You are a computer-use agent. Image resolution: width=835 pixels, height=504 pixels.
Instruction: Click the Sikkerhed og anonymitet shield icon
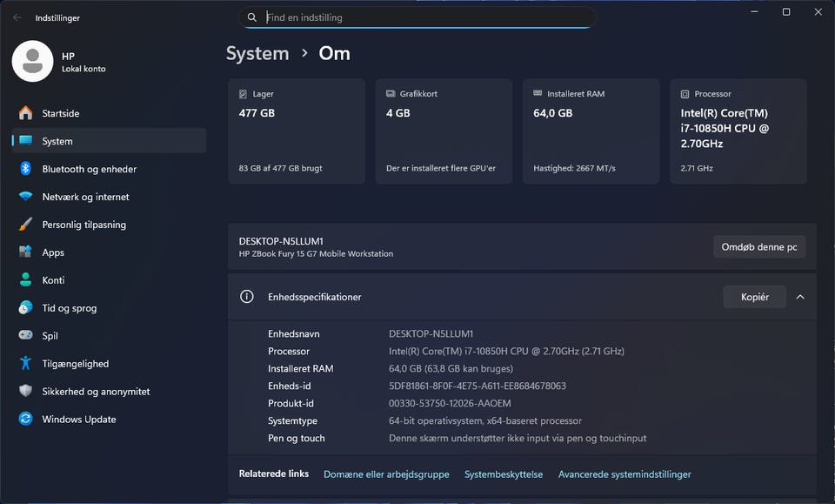[x=25, y=391]
